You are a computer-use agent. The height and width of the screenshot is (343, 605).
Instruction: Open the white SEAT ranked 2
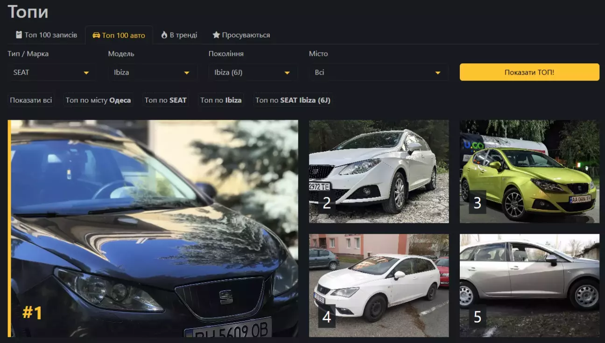pyautogui.click(x=379, y=171)
